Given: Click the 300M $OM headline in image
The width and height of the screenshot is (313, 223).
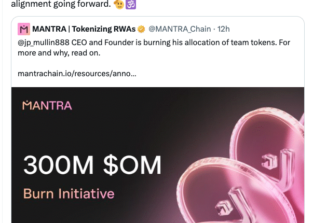Looking at the screenshot, I should 92,166.
